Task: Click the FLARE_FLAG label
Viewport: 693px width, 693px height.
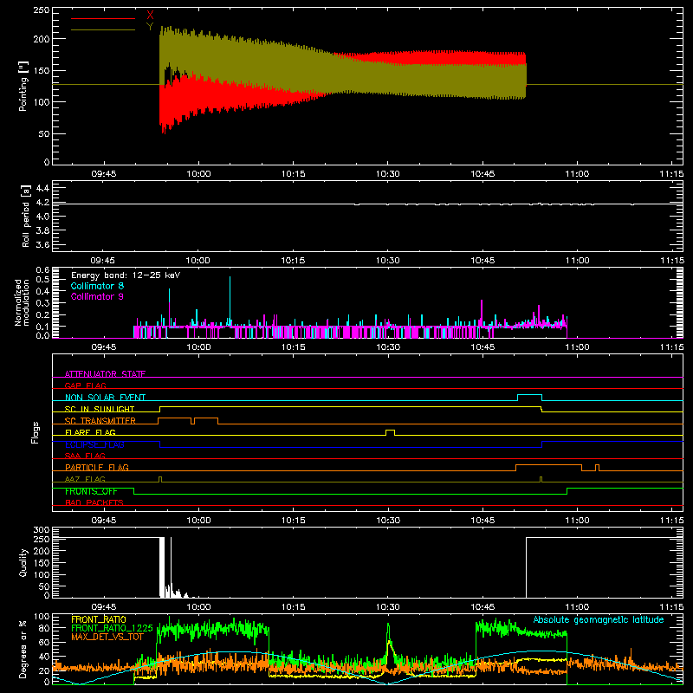Action: click(90, 432)
